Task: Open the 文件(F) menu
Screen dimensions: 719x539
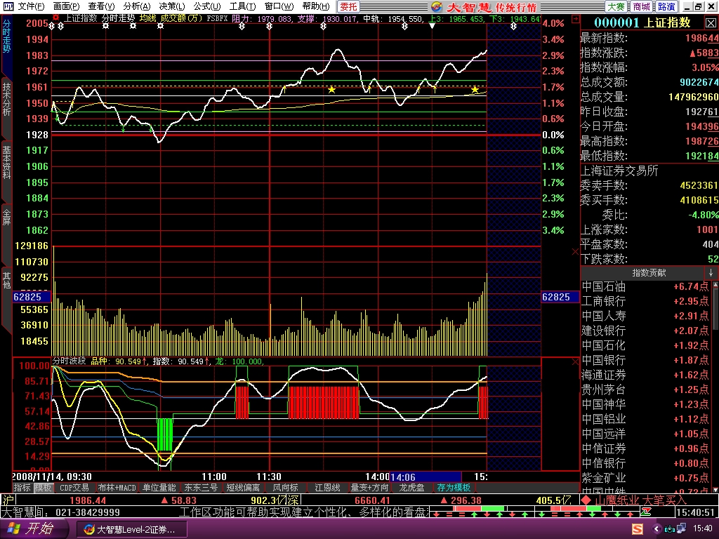Action: click(31, 6)
